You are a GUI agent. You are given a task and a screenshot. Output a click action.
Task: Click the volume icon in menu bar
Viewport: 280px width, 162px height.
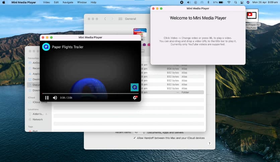tap(189, 2)
